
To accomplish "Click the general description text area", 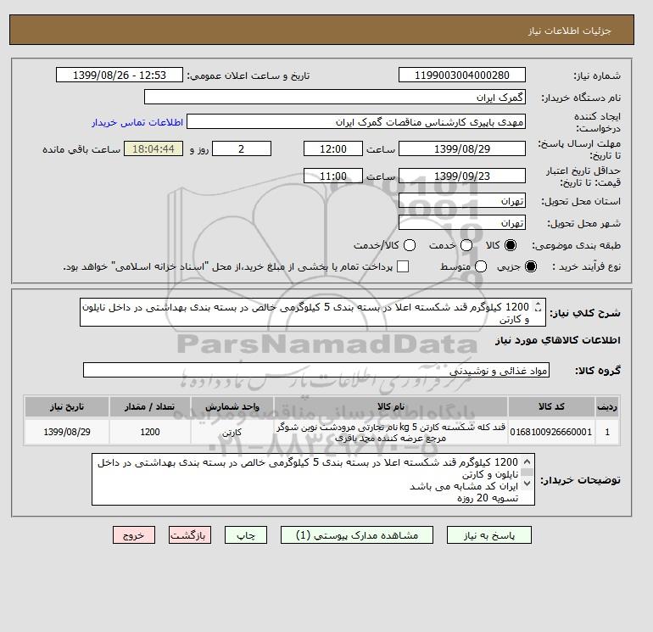I will [313, 312].
